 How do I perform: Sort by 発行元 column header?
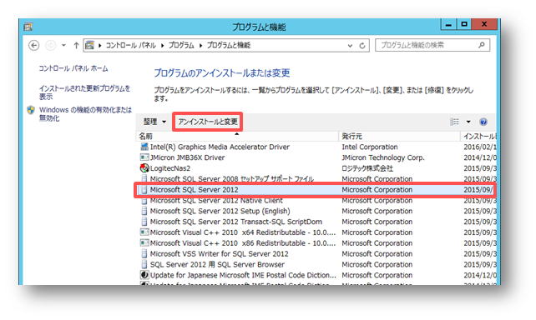point(399,136)
